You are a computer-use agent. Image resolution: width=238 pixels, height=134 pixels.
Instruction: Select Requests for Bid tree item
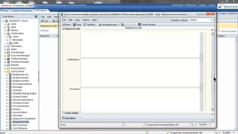(x=21, y=122)
